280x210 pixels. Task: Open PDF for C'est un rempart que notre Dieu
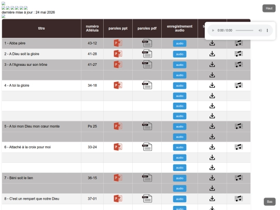coord(147,199)
